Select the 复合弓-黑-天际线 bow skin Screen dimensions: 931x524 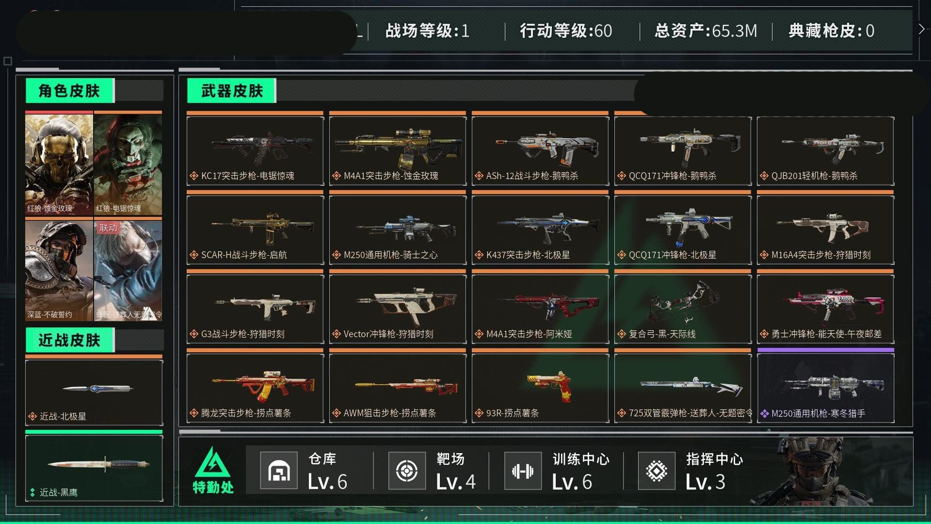[x=683, y=309]
